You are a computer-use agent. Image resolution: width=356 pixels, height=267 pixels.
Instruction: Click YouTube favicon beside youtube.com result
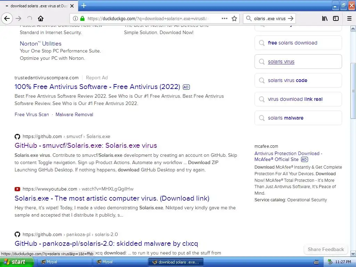click(x=17, y=189)
